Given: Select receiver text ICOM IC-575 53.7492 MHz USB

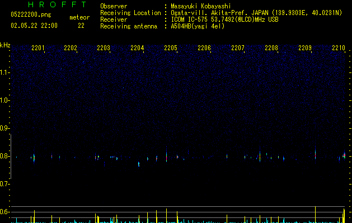Looking at the screenshot, I should (x=224, y=20).
